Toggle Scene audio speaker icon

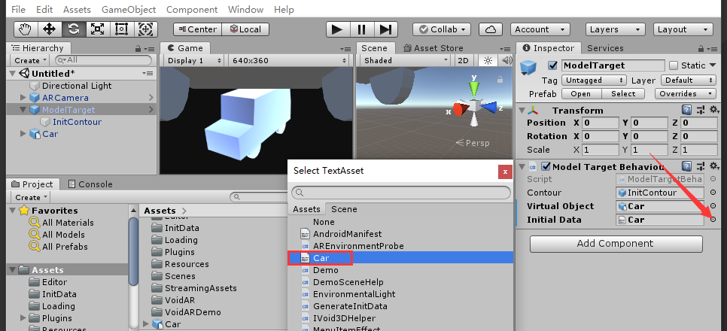(x=506, y=60)
